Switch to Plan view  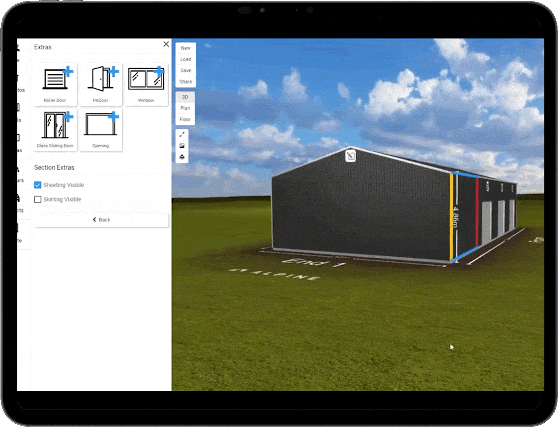[185, 108]
